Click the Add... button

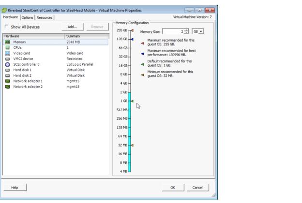click(73, 27)
